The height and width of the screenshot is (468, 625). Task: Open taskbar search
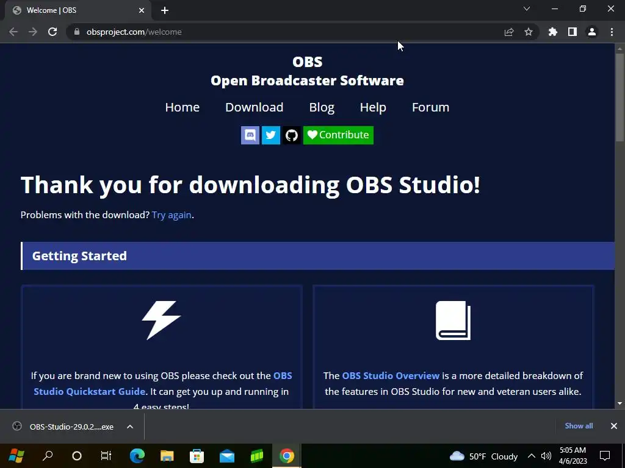pos(48,456)
